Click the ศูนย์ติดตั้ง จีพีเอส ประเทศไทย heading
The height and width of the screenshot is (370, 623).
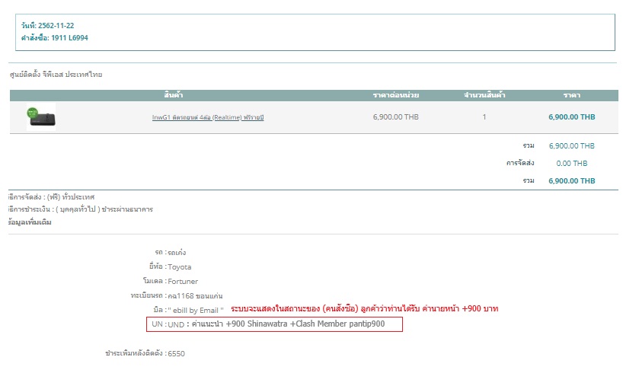click(x=56, y=75)
